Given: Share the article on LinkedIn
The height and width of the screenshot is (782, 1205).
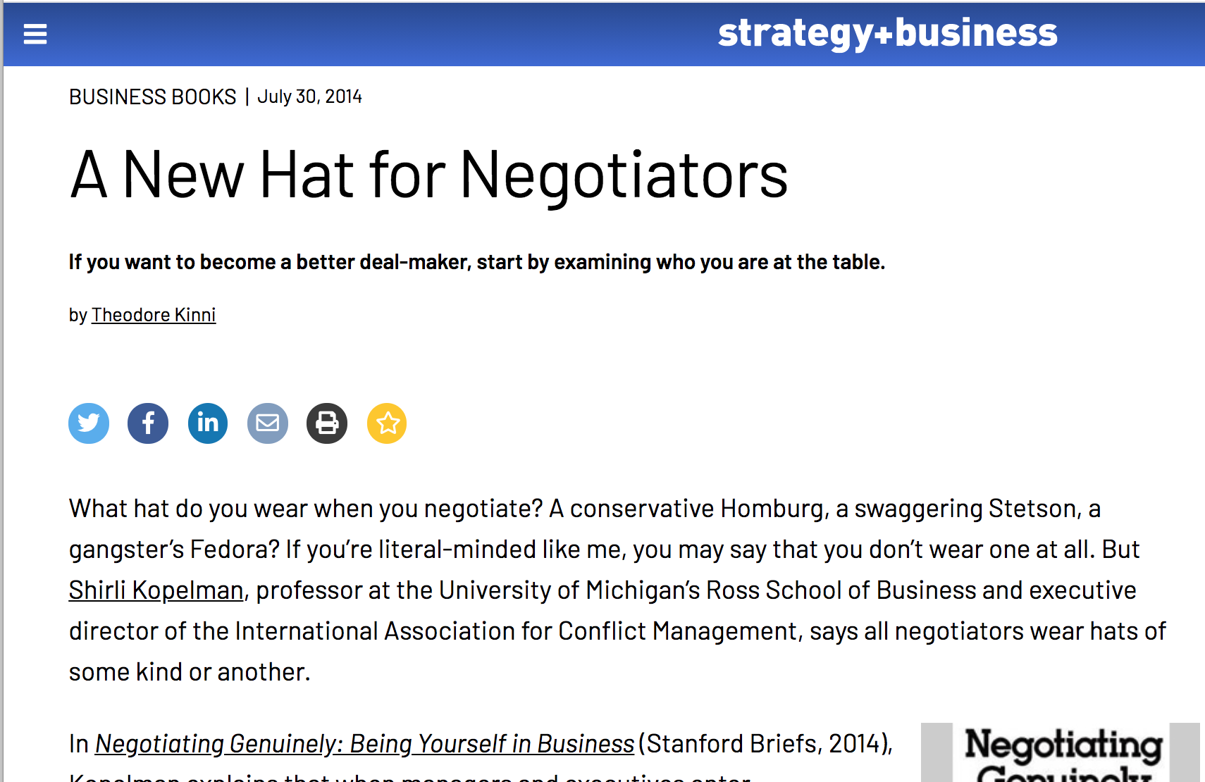Looking at the screenshot, I should (x=208, y=423).
